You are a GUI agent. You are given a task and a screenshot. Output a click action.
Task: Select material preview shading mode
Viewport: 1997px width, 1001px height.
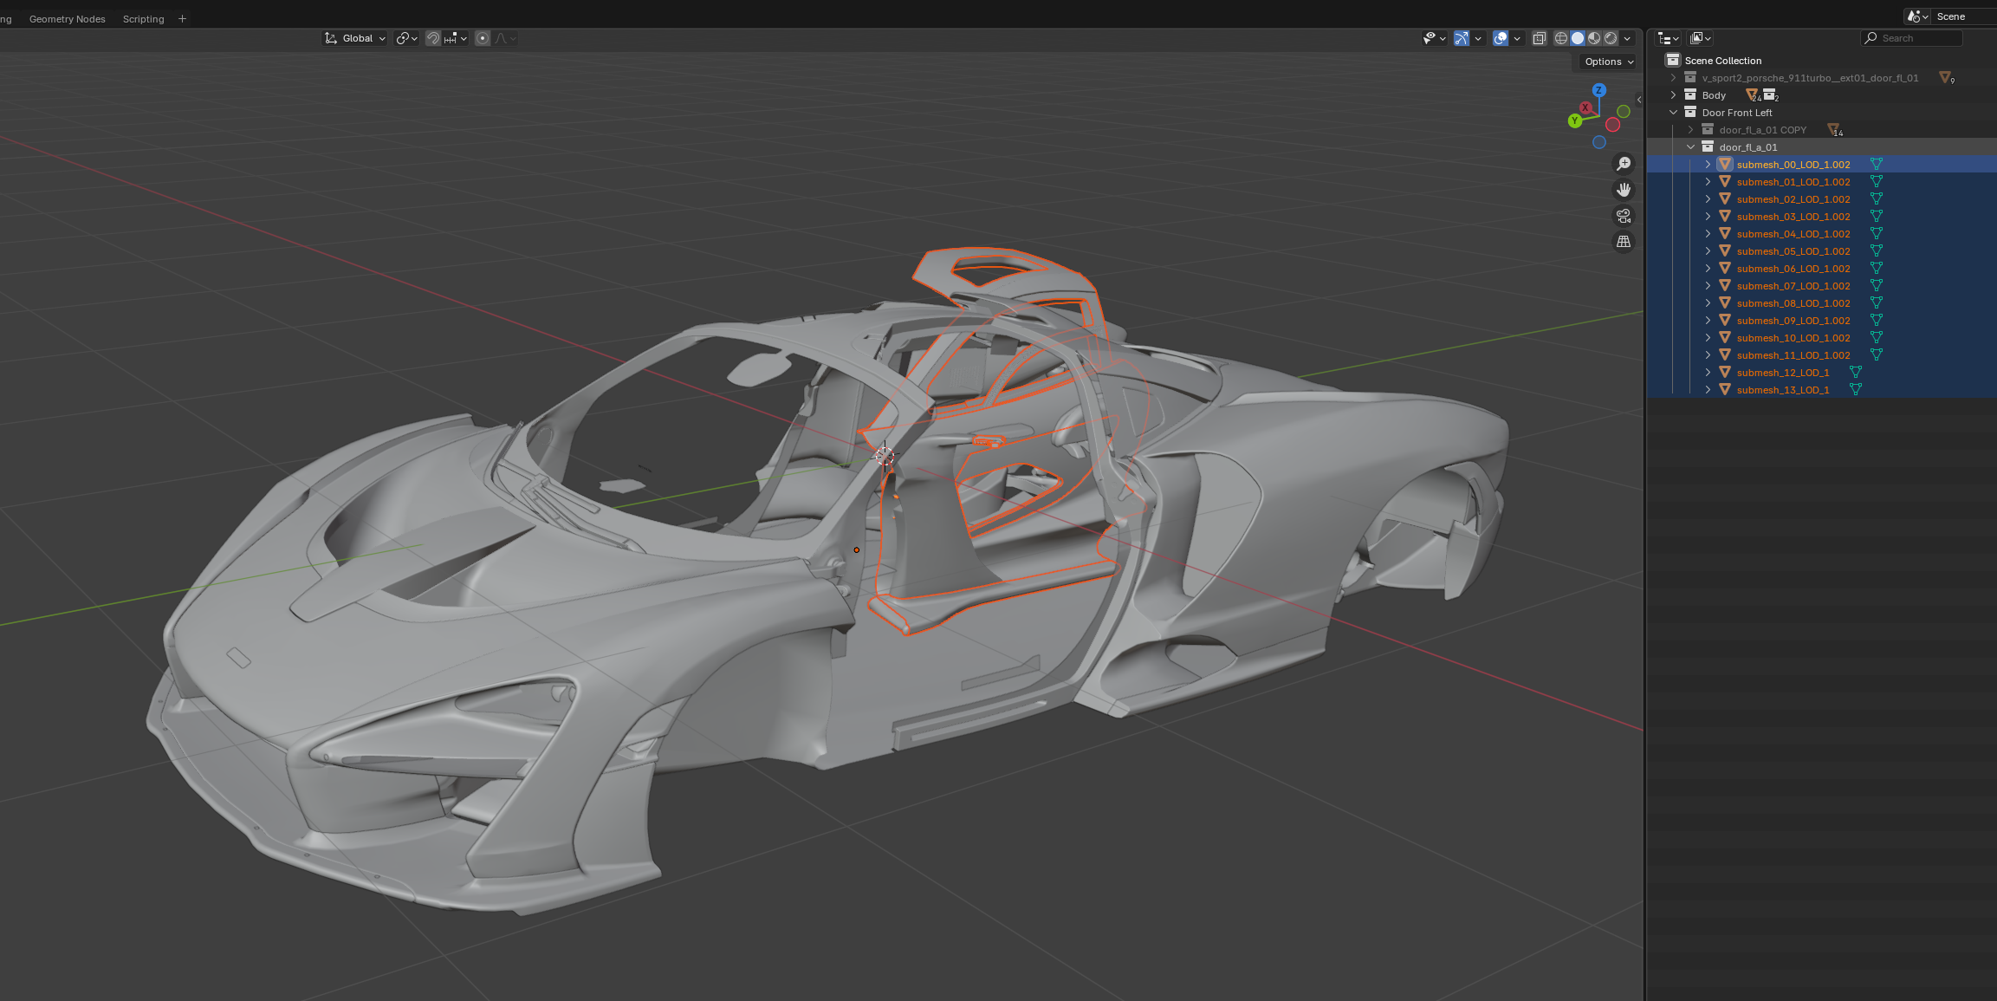[1594, 38]
